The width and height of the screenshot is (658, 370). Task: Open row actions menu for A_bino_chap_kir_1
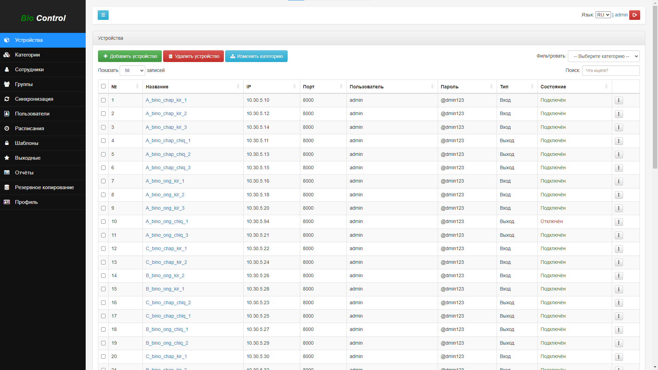pyautogui.click(x=619, y=100)
